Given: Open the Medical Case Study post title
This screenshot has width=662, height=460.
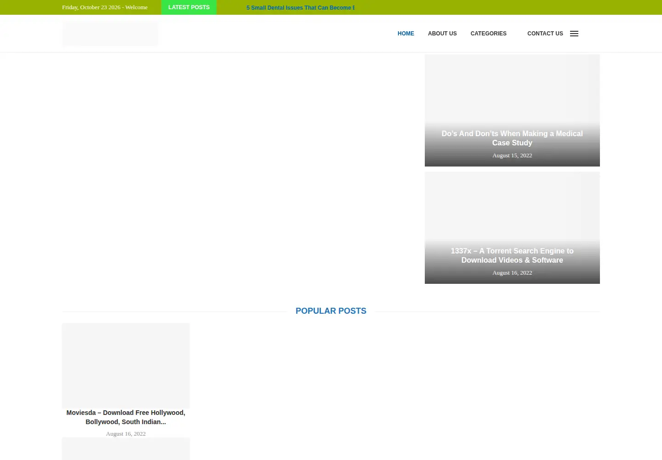Looking at the screenshot, I should 512,138.
